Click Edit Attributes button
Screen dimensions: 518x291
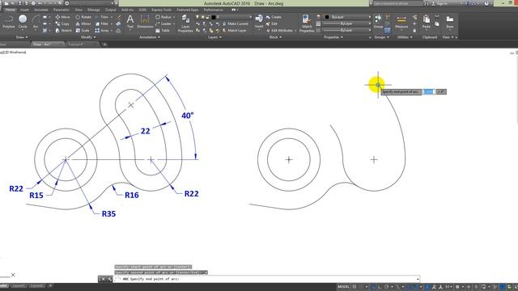pyautogui.click(x=279, y=31)
